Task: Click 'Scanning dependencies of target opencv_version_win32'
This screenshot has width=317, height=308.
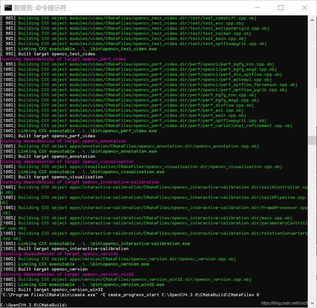Action: [67, 274]
